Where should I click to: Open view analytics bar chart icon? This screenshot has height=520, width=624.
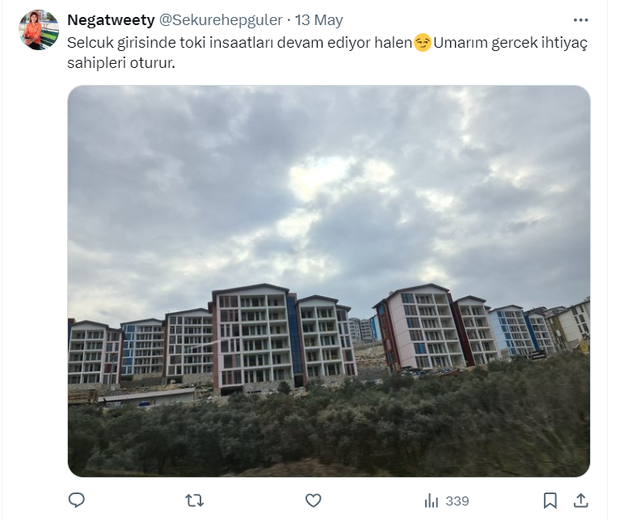432,501
